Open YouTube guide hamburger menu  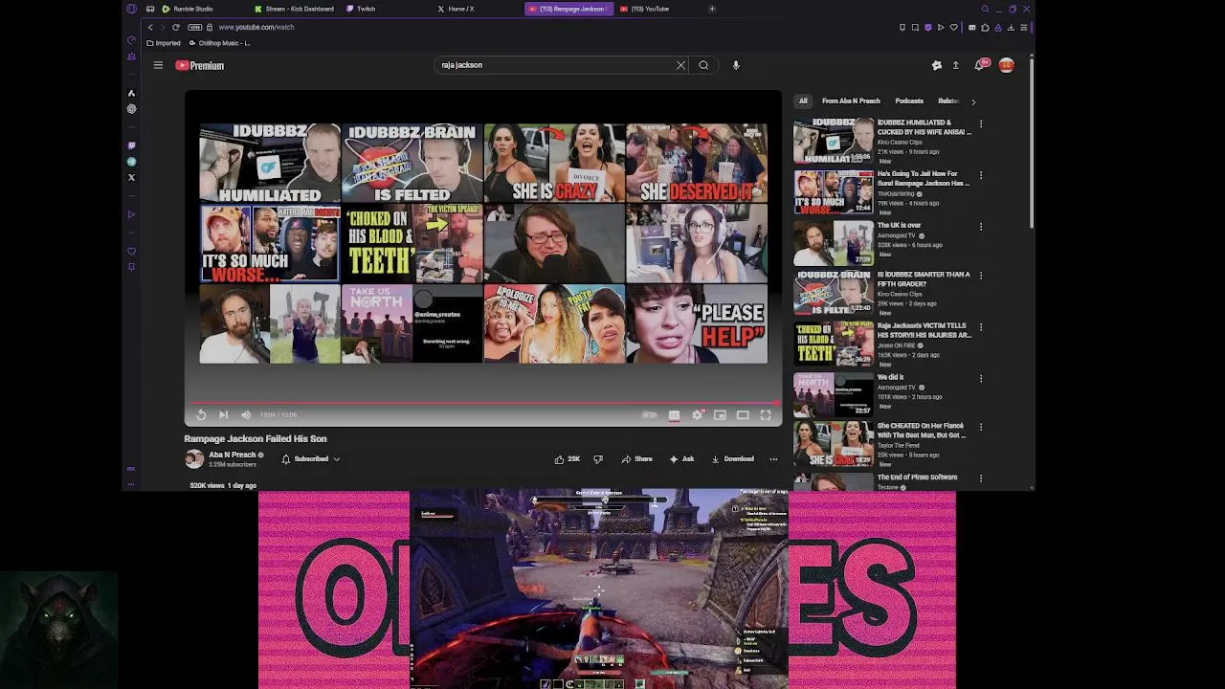(158, 65)
